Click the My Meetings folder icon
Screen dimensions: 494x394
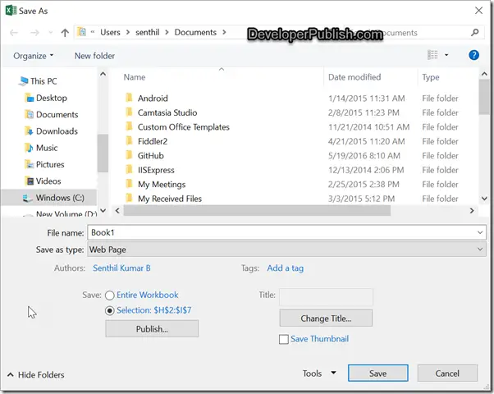(129, 184)
